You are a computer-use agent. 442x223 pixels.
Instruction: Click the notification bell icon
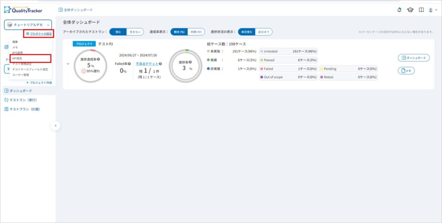pos(399,10)
